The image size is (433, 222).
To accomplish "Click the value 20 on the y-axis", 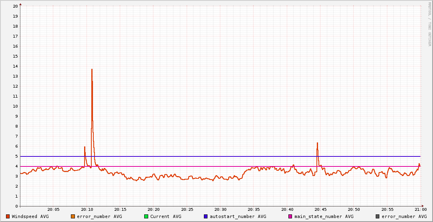I will tap(15, 6).
